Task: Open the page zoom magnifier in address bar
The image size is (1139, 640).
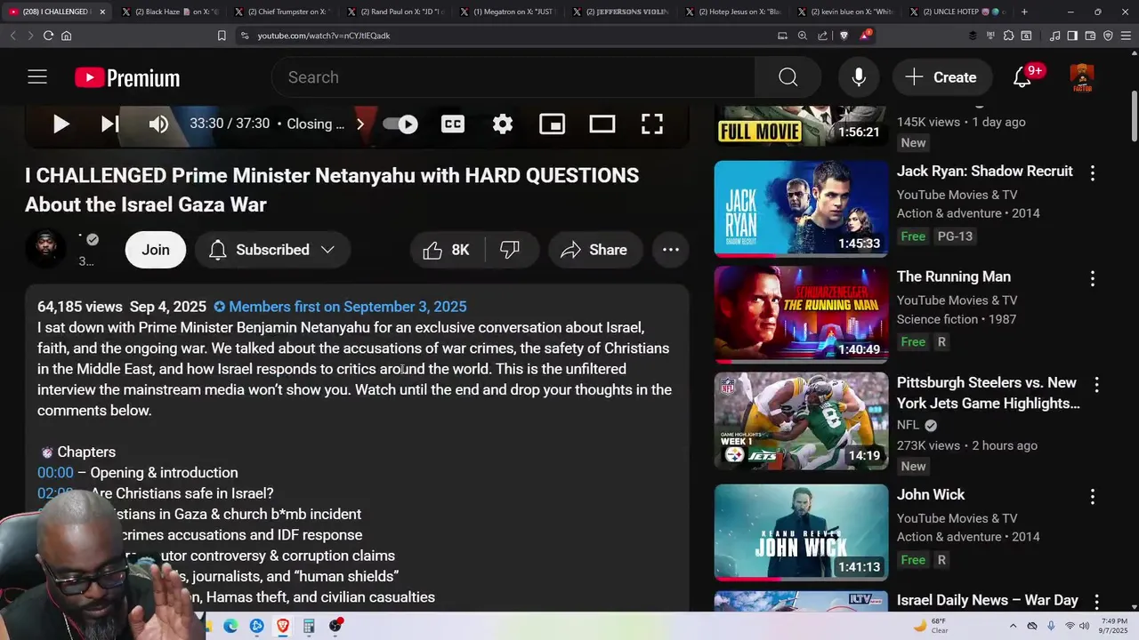Action: pyautogui.click(x=802, y=36)
